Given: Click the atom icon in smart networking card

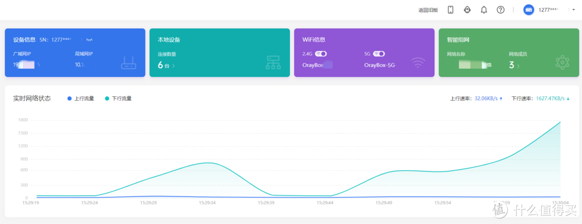Looking at the screenshot, I should (x=563, y=62).
